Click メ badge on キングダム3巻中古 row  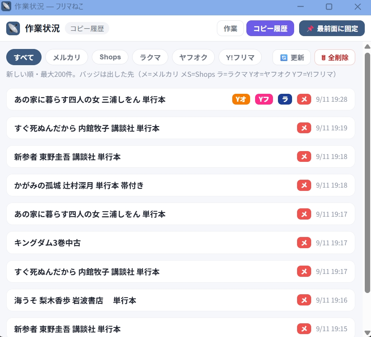coord(304,243)
